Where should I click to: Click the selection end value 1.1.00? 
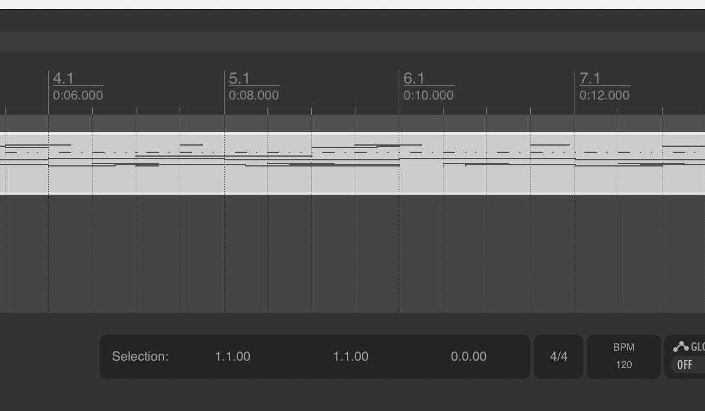tap(351, 356)
